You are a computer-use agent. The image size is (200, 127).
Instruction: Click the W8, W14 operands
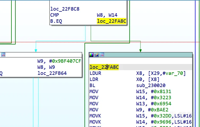coord(107,15)
